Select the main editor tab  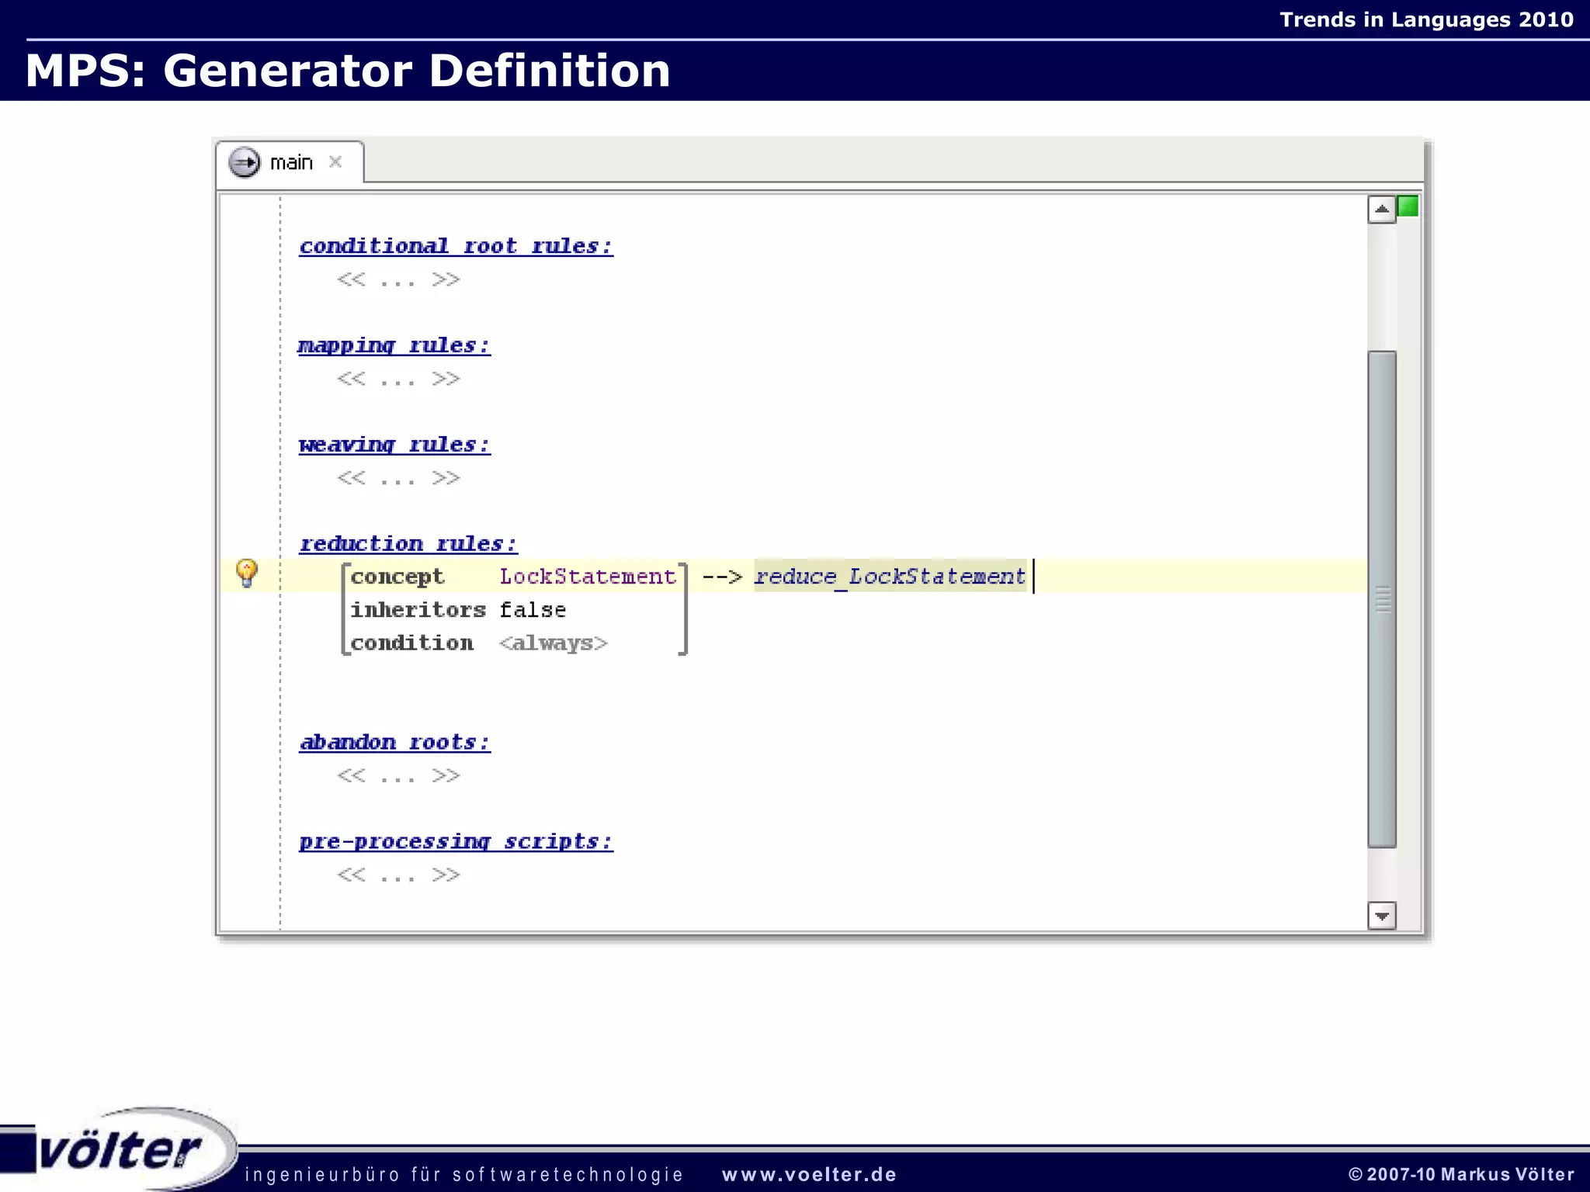[290, 162]
